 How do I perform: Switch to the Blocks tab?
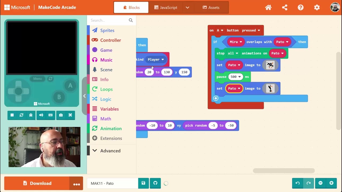pos(131,7)
